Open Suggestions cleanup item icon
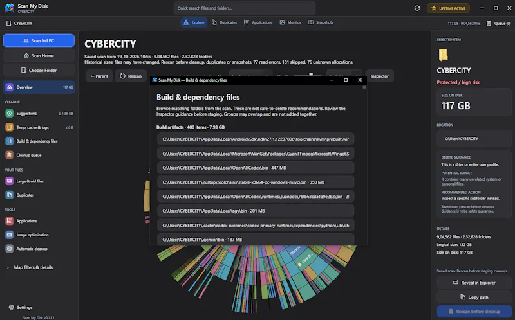Image resolution: width=515 pixels, height=320 pixels. pos(10,114)
